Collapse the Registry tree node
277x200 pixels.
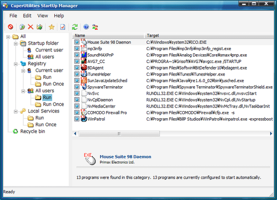point(16,64)
